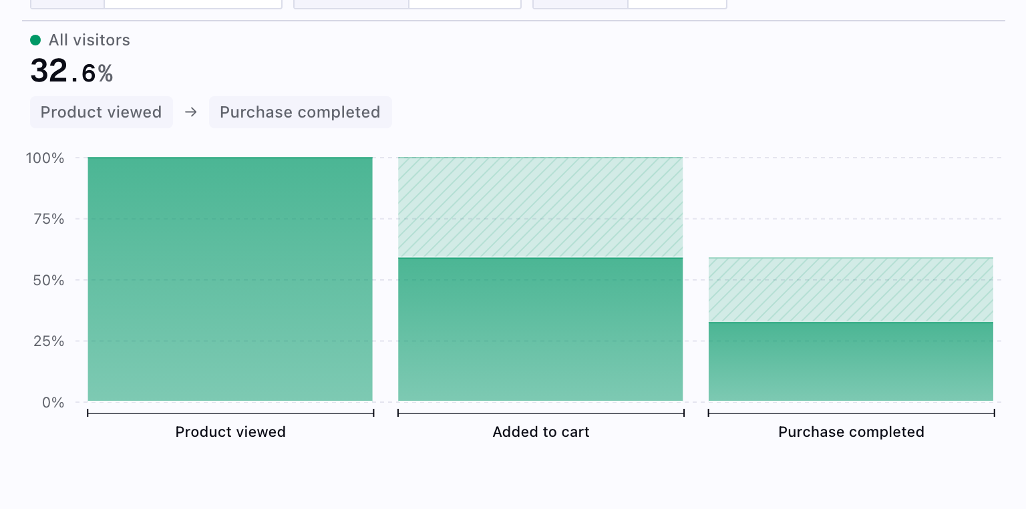The image size is (1026, 509).
Task: Click the hatched drop-off above Purchase completed
Action: [850, 287]
